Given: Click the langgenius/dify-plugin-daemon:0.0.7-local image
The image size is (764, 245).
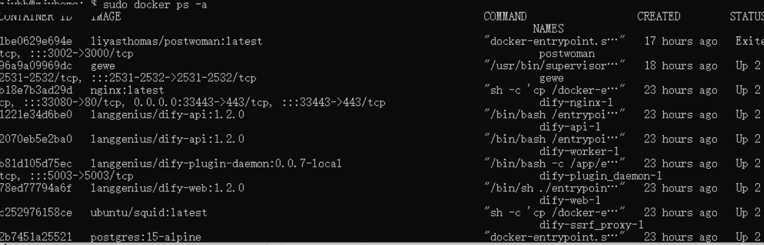Looking at the screenshot, I should point(216,164).
